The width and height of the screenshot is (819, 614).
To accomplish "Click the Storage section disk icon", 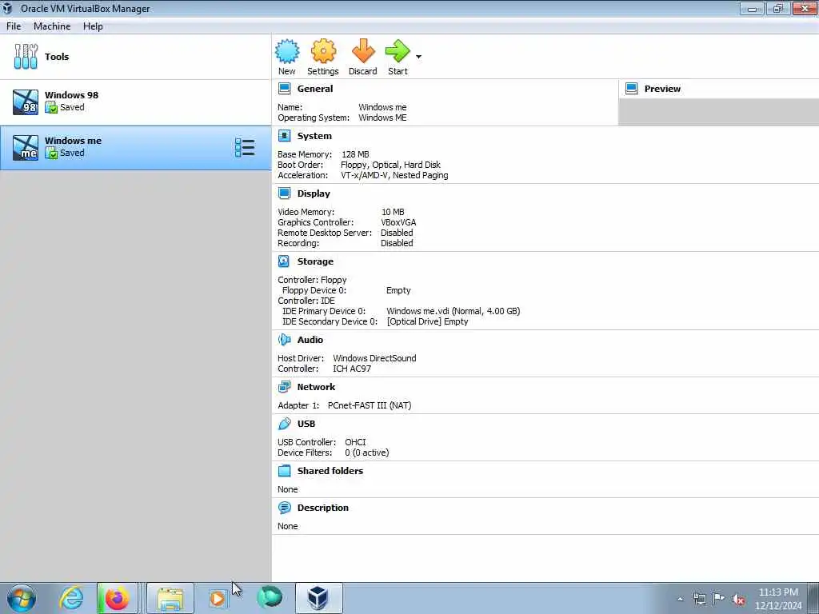I will point(284,261).
